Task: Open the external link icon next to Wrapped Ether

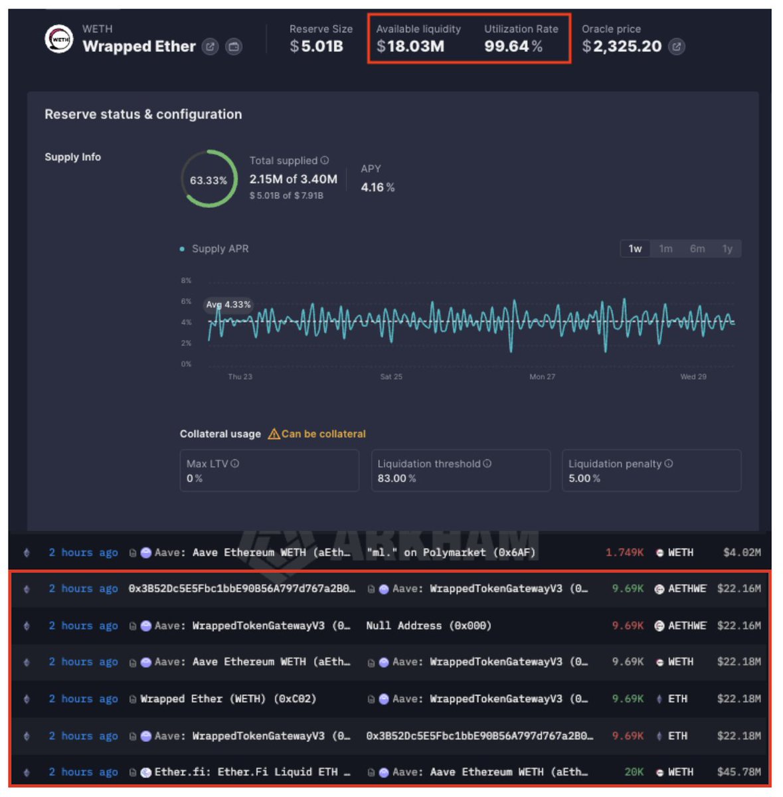Action: click(210, 47)
